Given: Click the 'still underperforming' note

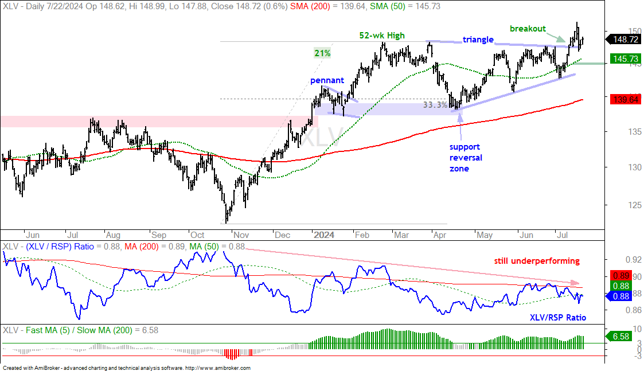Looking at the screenshot, I should 536,261.
